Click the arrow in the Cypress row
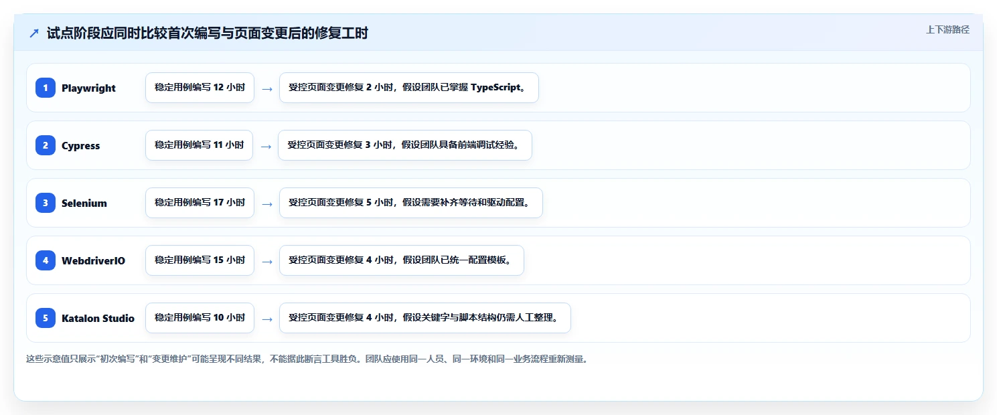 (x=266, y=146)
